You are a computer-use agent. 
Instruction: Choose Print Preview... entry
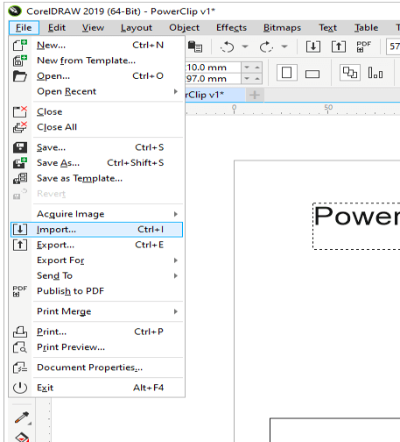point(96,347)
